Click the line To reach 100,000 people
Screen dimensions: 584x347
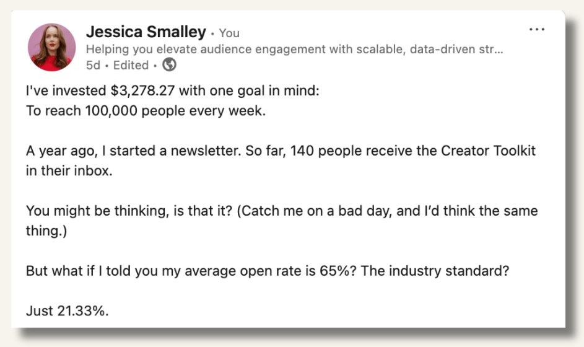coord(146,111)
